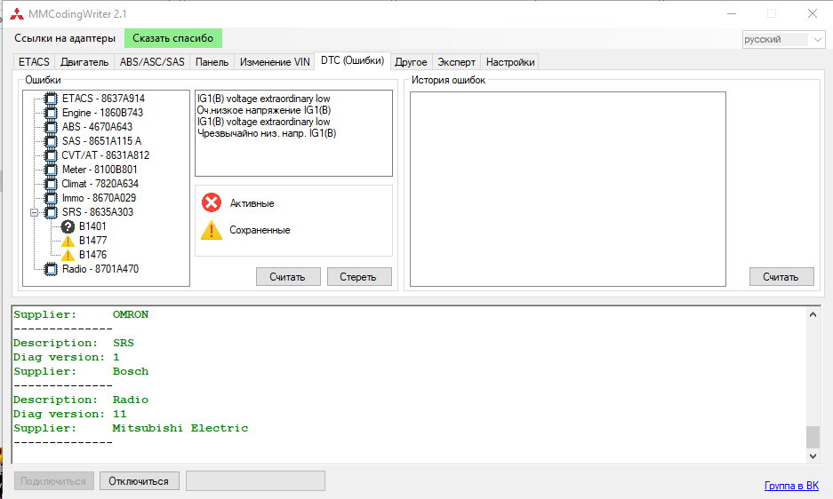Image resolution: width=833 pixels, height=499 pixels.
Task: Open the Эксперт tab
Action: 457,62
